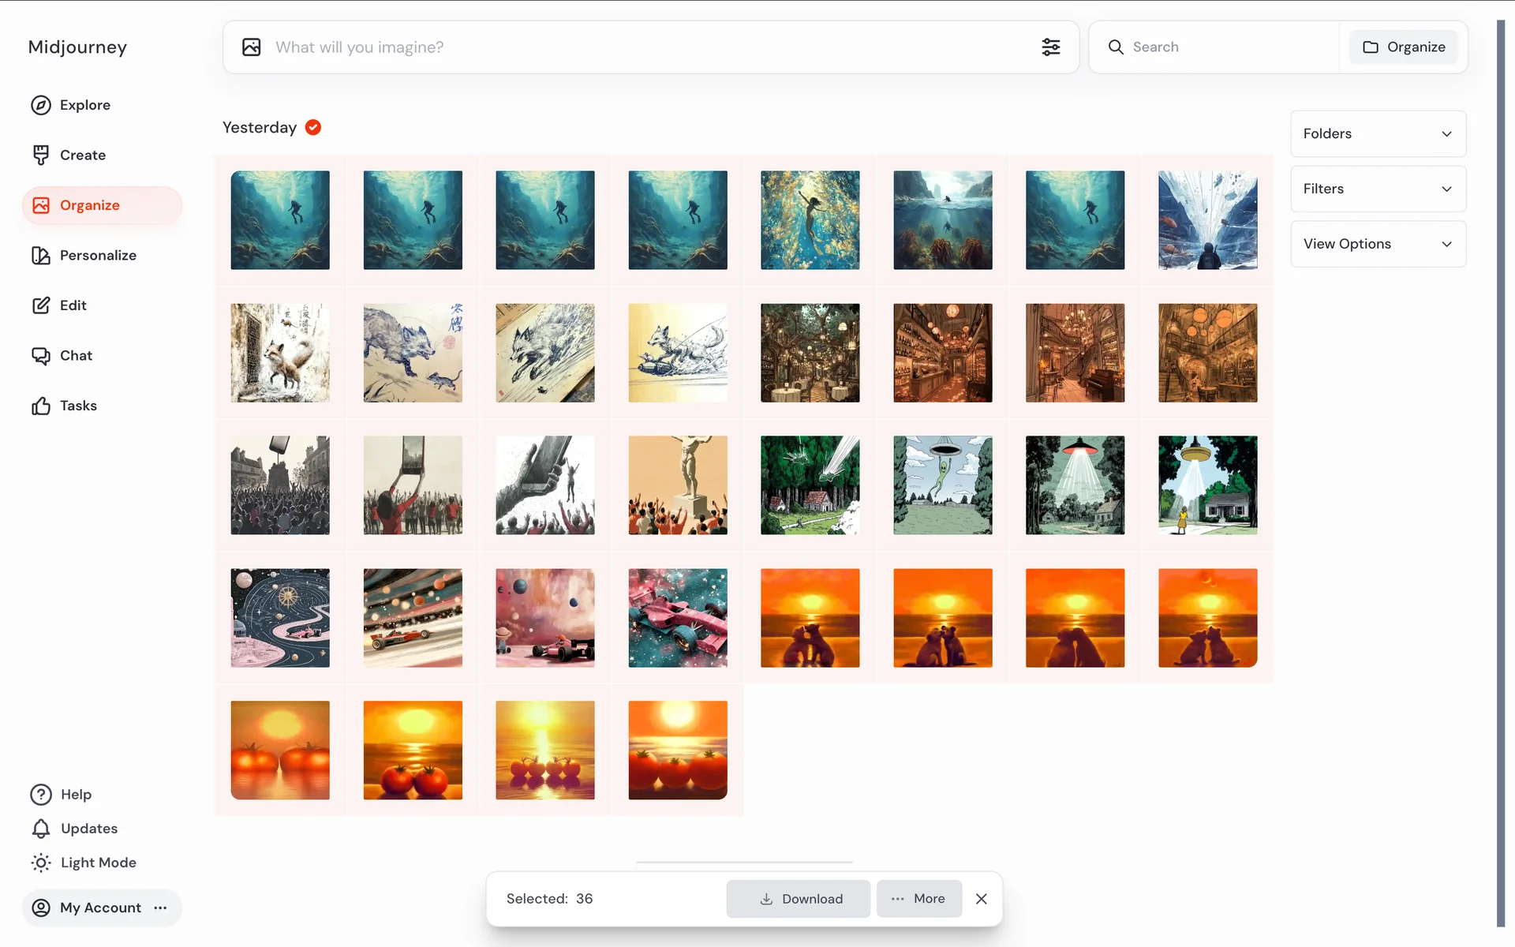Expand the View Options dropdown
This screenshot has width=1515, height=947.
pyautogui.click(x=1378, y=245)
